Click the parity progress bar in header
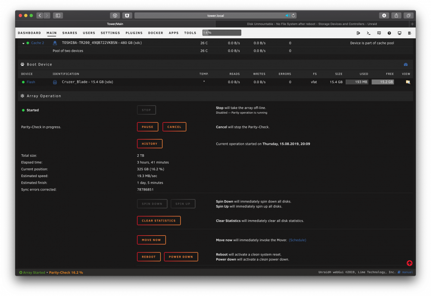This screenshot has width=431, height=296. pos(222,33)
